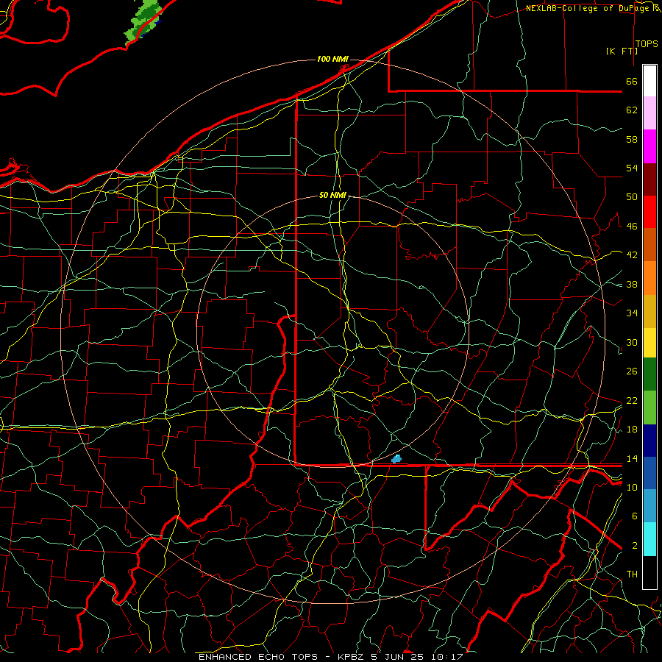Click the "TH" threshold label
Screen dimensions: 662x662
click(632, 574)
